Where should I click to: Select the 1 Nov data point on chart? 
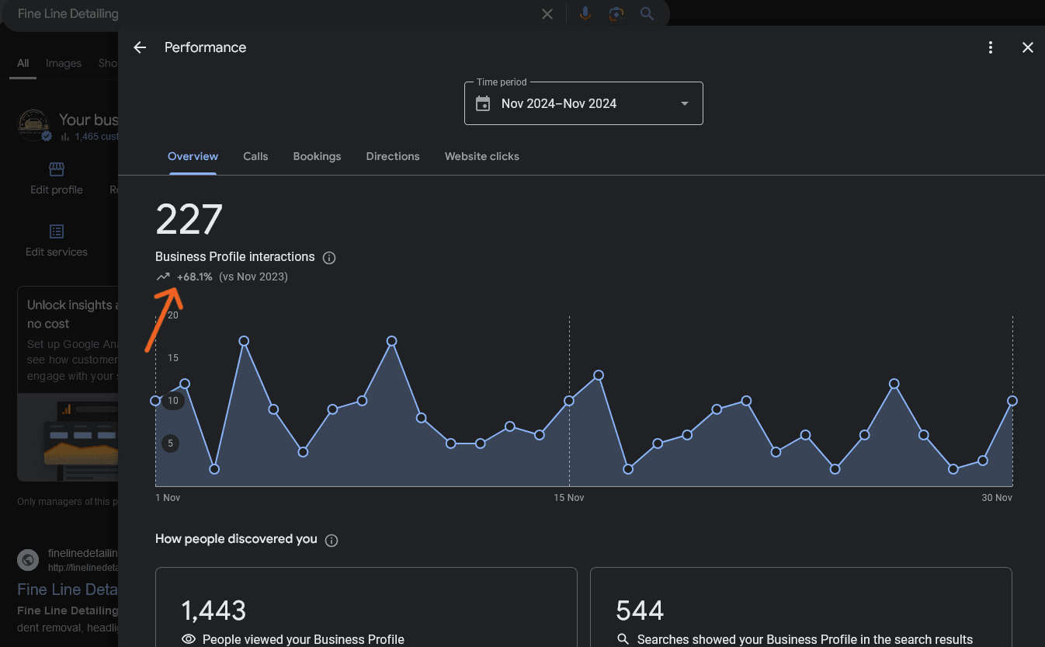pos(155,401)
